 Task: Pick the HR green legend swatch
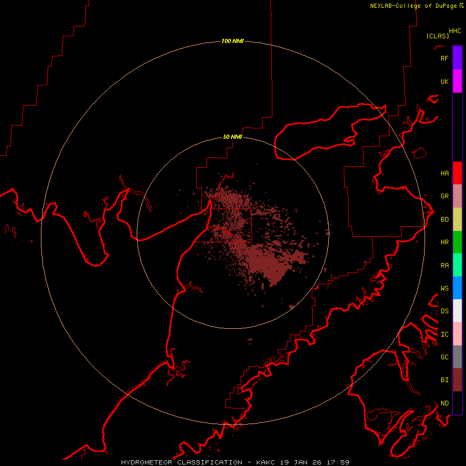(457, 242)
